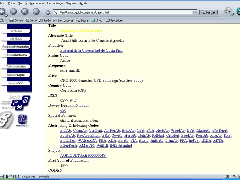Open the Ventana menu
The width and height of the screenshot is (240, 180).
[x=71, y=3]
